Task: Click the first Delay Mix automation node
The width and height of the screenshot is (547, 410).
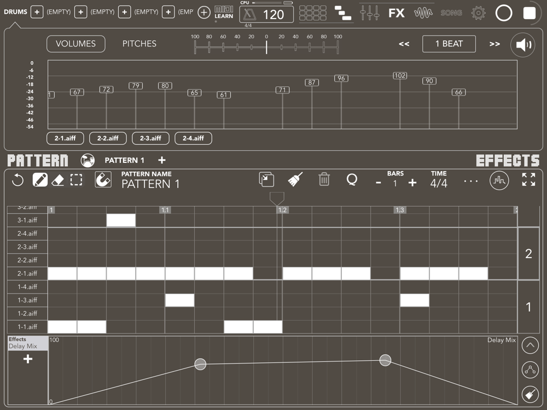Action: pos(200,364)
